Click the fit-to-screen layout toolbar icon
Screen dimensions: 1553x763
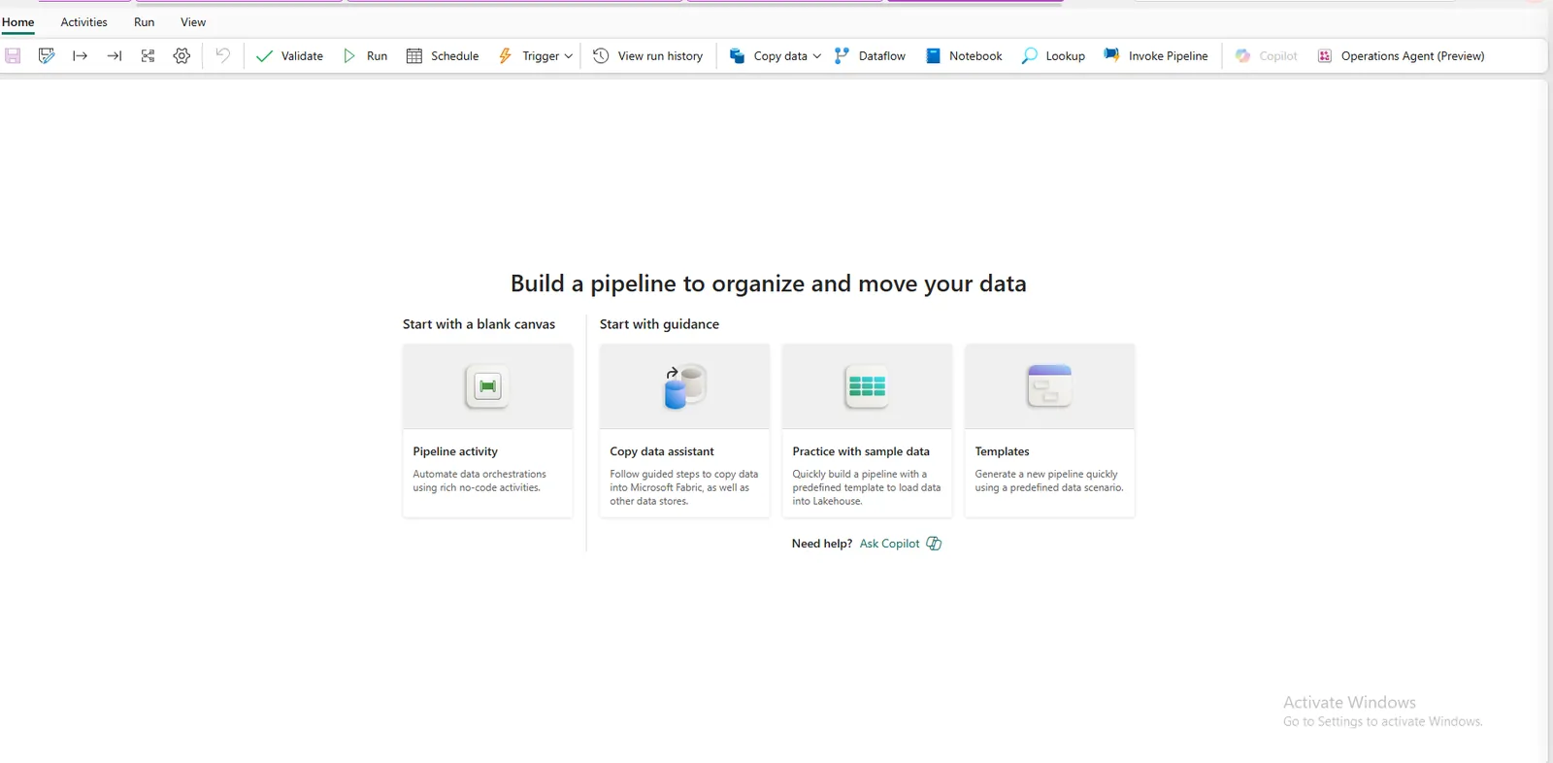pos(148,56)
